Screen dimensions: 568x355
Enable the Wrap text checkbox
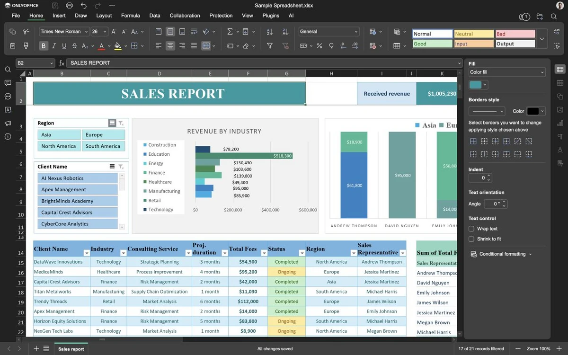(x=471, y=229)
